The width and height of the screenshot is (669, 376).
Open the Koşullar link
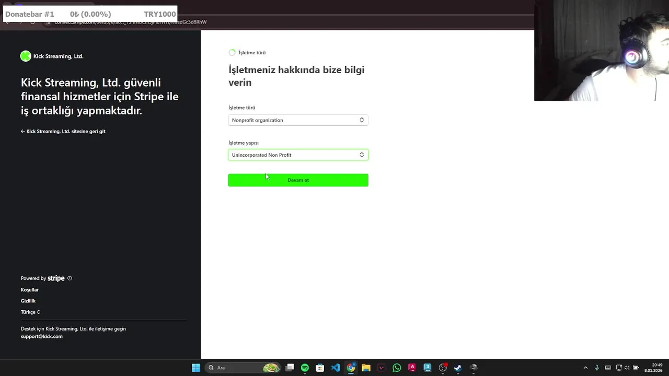point(30,290)
